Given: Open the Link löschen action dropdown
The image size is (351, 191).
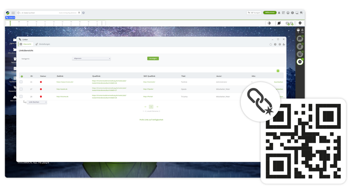Looking at the screenshot, I should click(37, 102).
